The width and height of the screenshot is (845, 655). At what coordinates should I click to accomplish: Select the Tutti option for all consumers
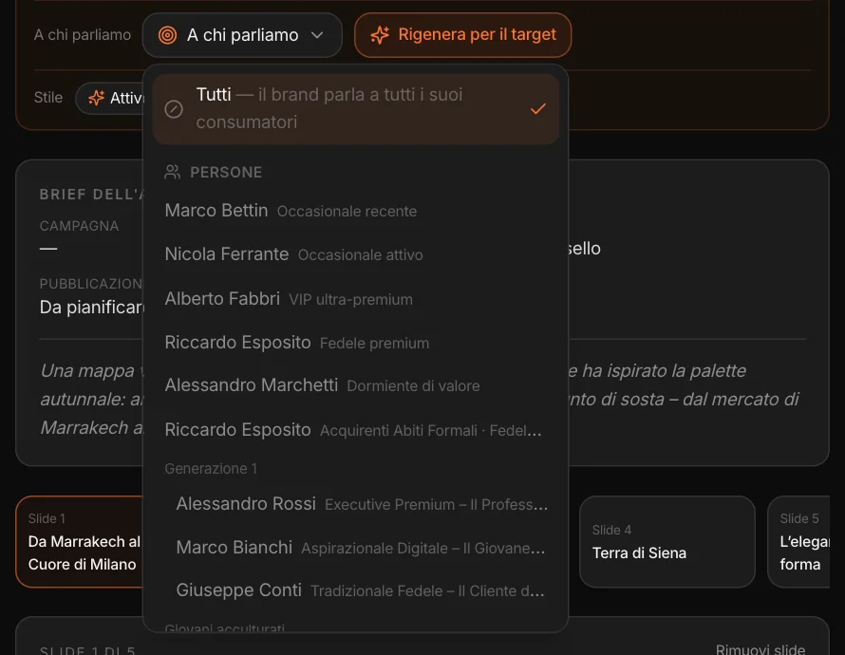356,109
